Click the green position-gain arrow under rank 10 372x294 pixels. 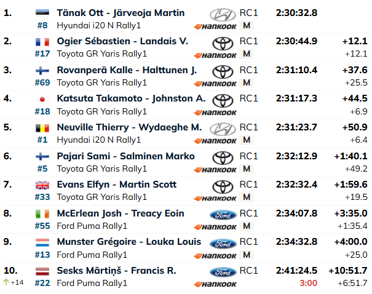click(x=6, y=282)
